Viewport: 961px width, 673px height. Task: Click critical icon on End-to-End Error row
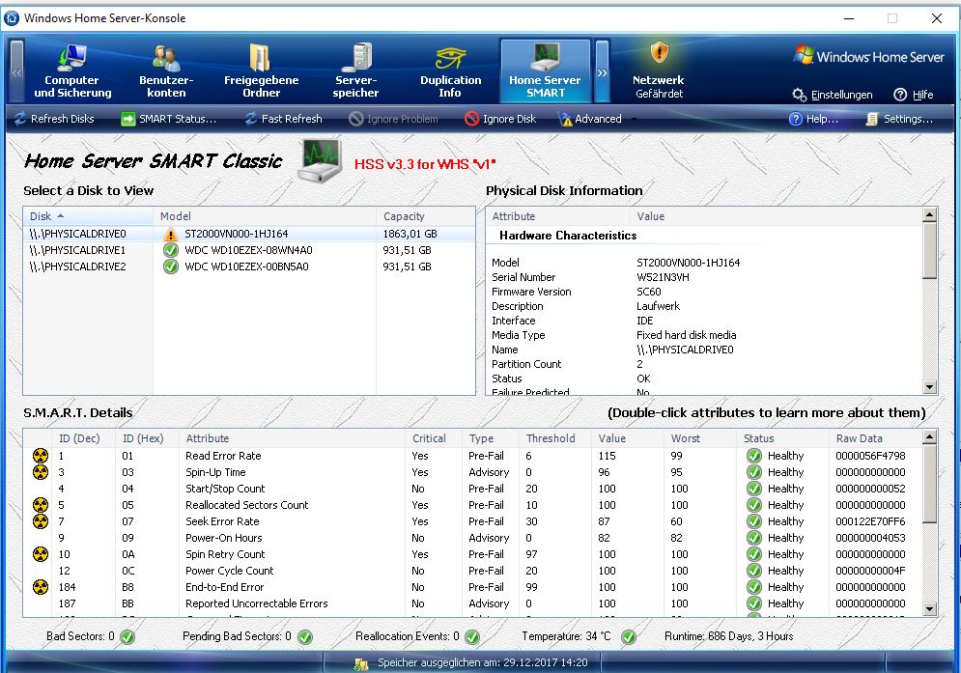pos(41,587)
